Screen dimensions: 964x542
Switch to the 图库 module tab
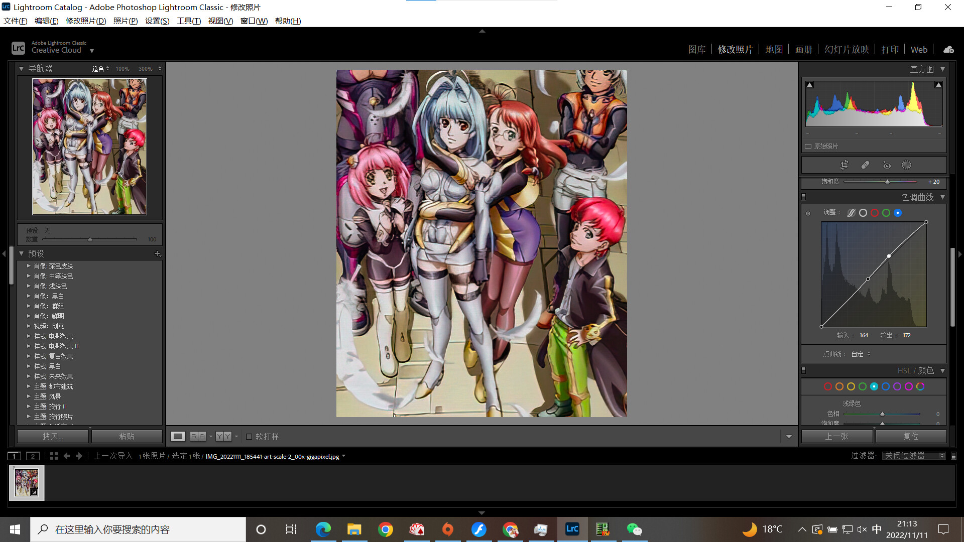[x=696, y=50]
